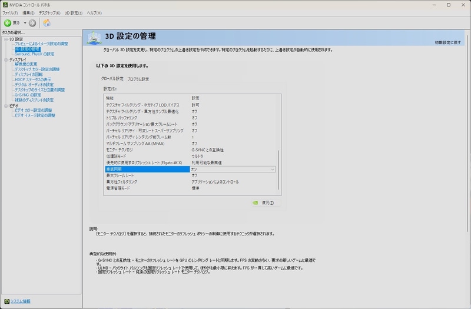Select 優先的に使用するリフレッシュ レート (Elgato 4K X) row
Screen dimensions: 471x309
point(190,163)
